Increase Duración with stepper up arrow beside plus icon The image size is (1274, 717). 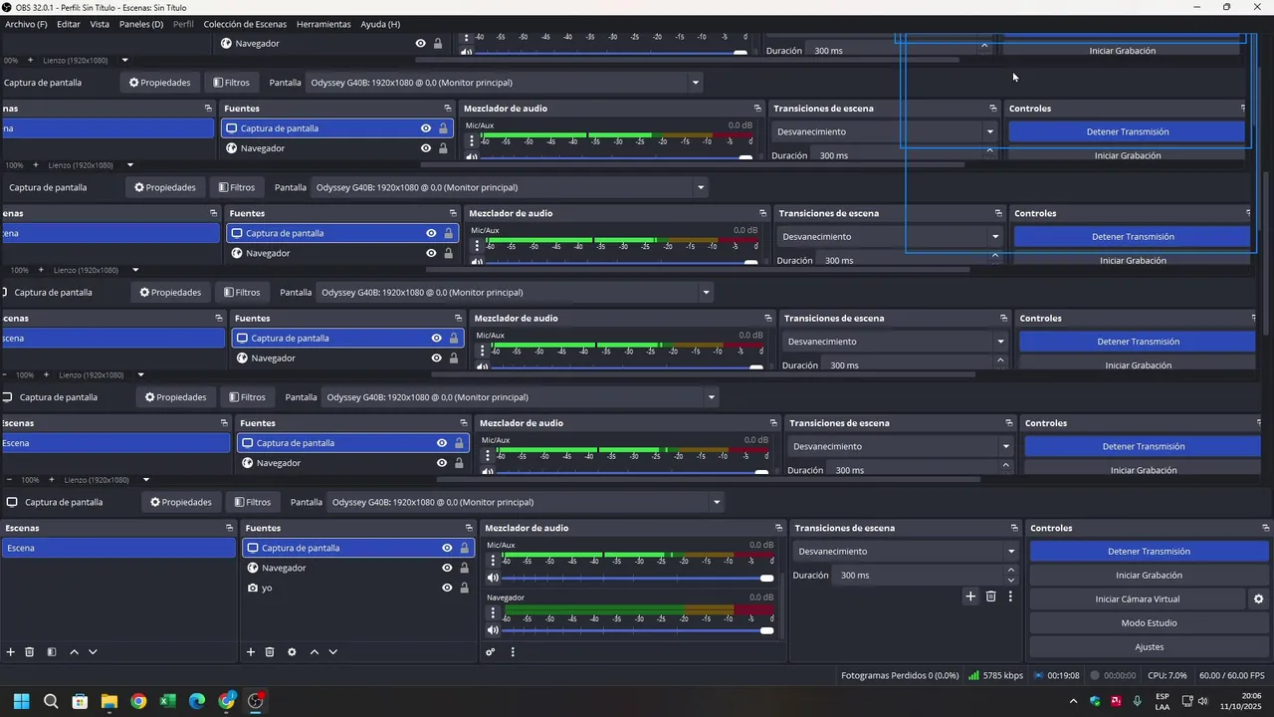point(1011,571)
